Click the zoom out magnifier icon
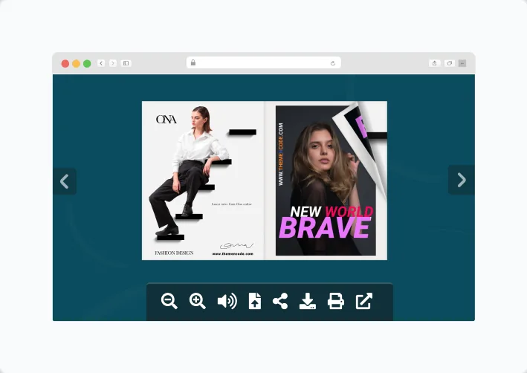 169,301
